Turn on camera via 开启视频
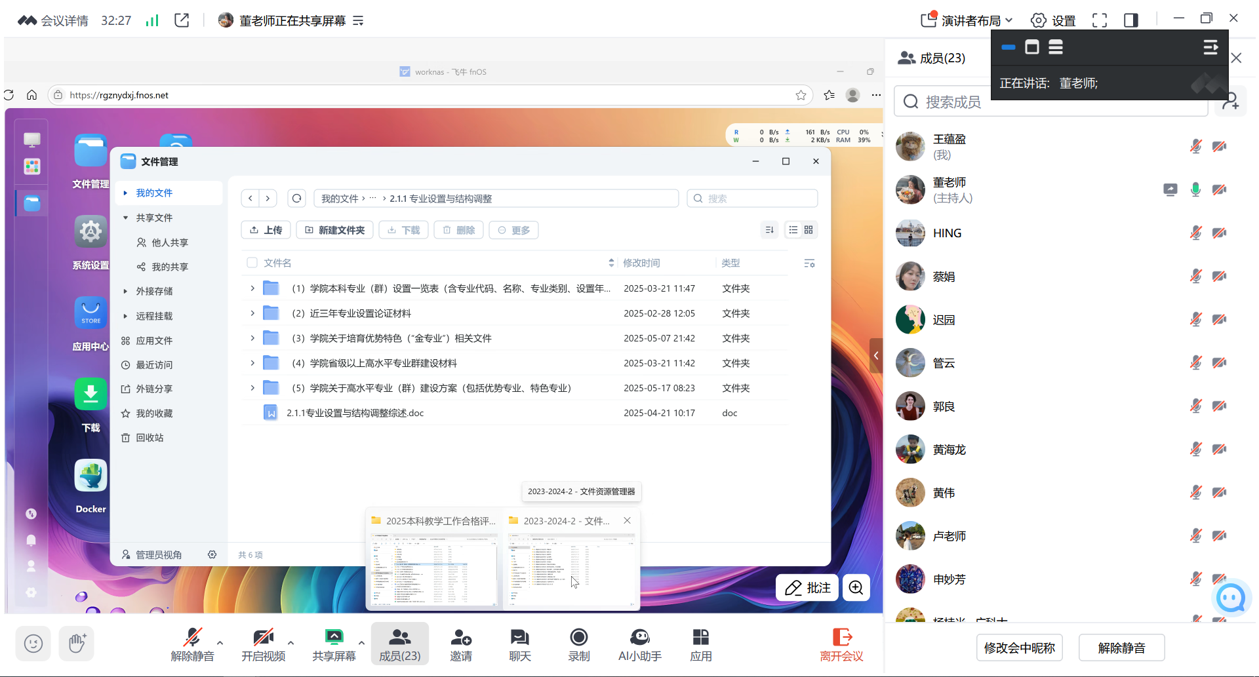This screenshot has width=1259, height=677. (x=264, y=644)
